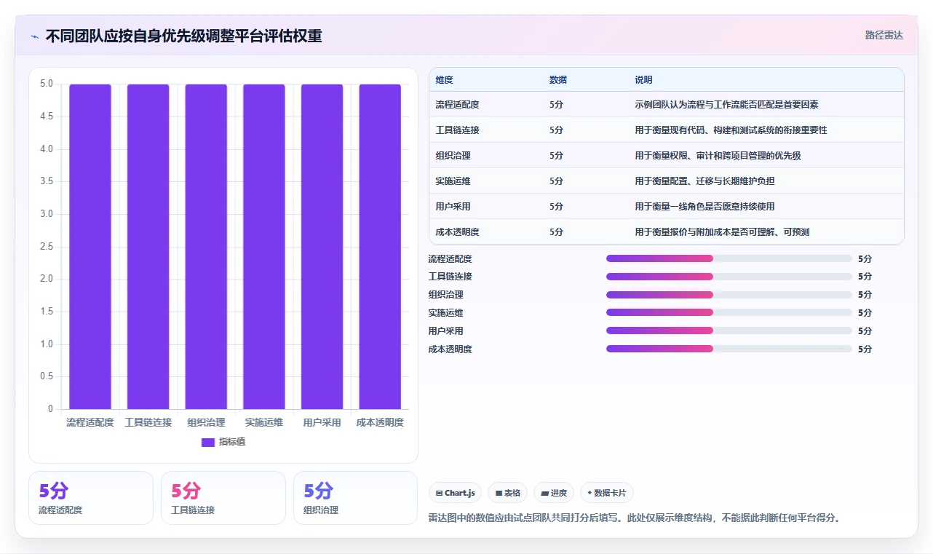
Task: Click the 成本透明度 x-axis label
Action: (x=380, y=422)
